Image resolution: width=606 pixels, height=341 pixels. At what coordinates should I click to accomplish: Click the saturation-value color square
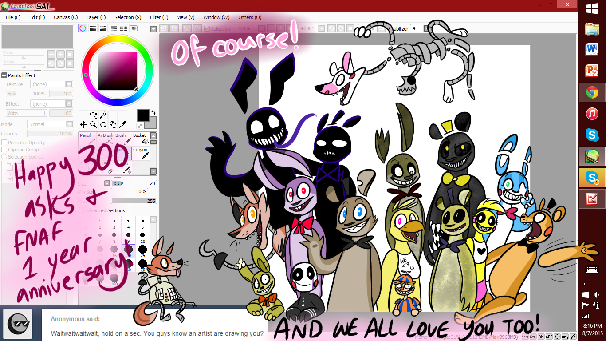click(118, 71)
